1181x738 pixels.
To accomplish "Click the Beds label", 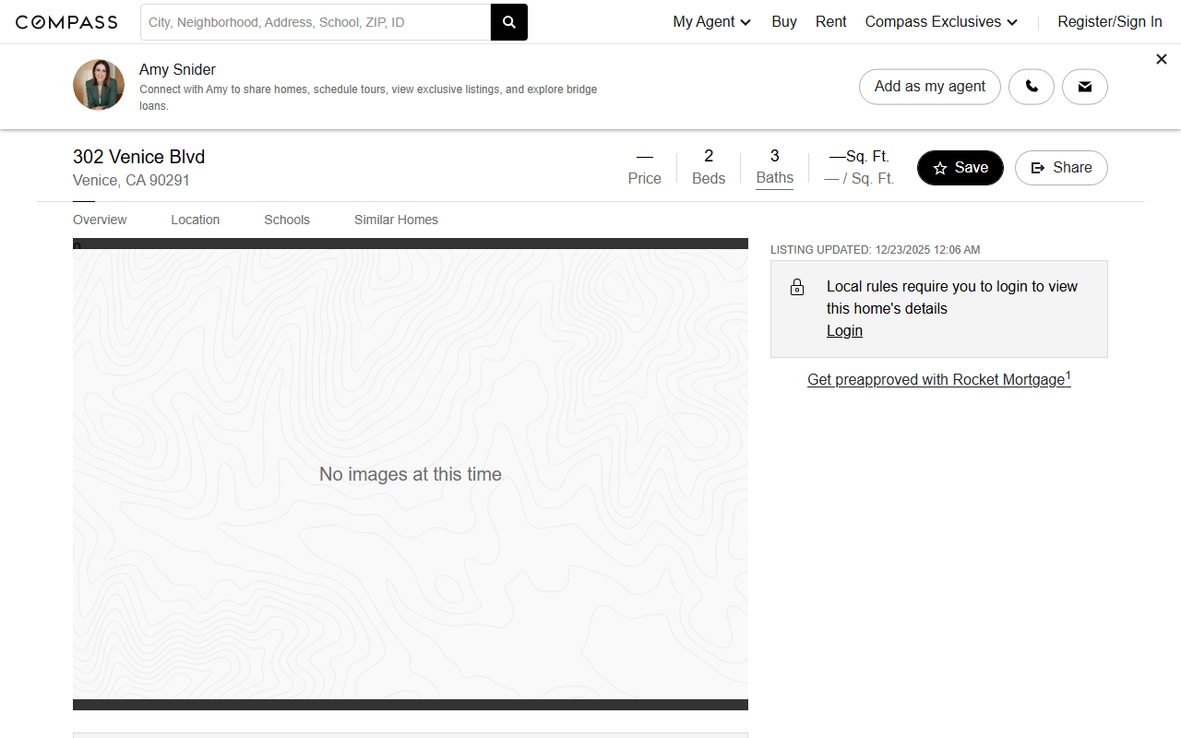I will click(x=709, y=179).
